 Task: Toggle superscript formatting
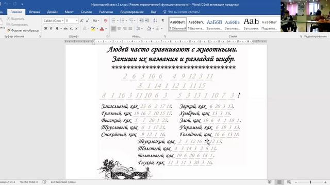[x=77, y=28]
